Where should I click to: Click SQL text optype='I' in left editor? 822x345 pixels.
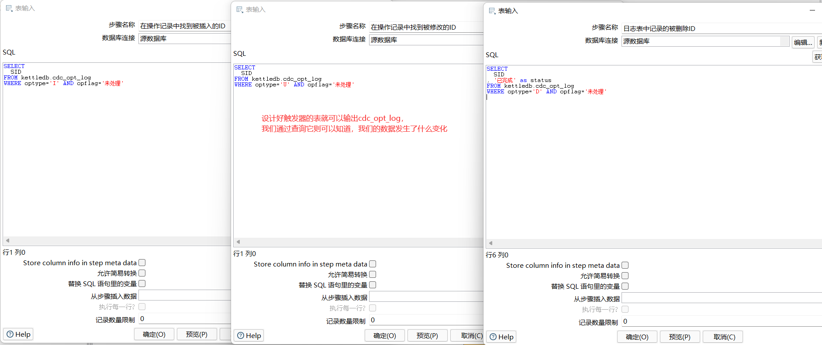click(x=41, y=83)
